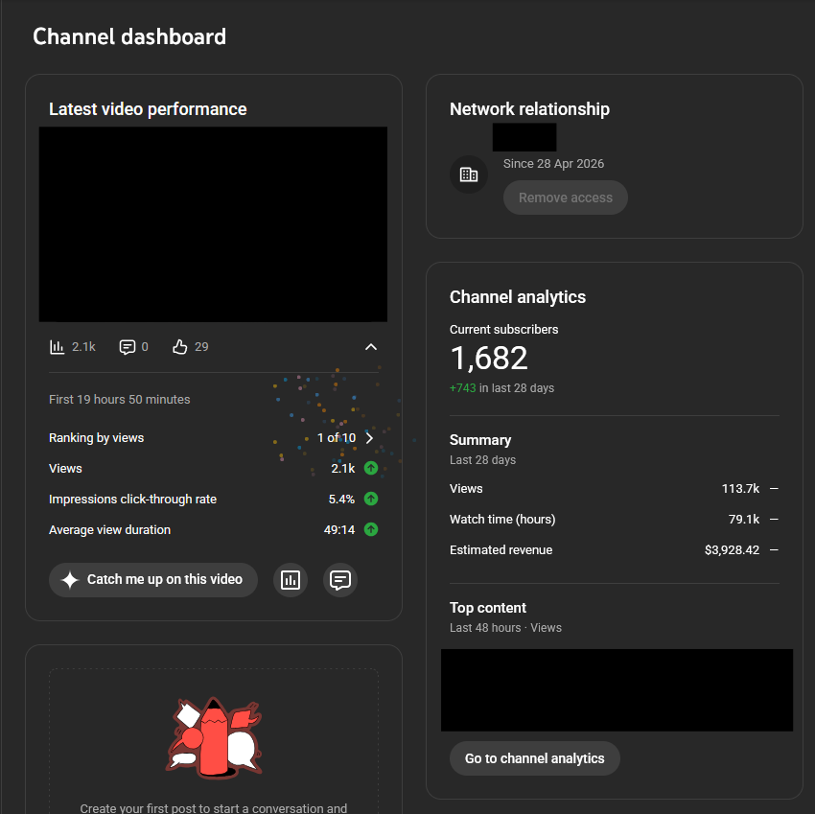Click the green arrow beside Average view duration
Image resolution: width=815 pixels, height=814 pixels.
click(371, 529)
